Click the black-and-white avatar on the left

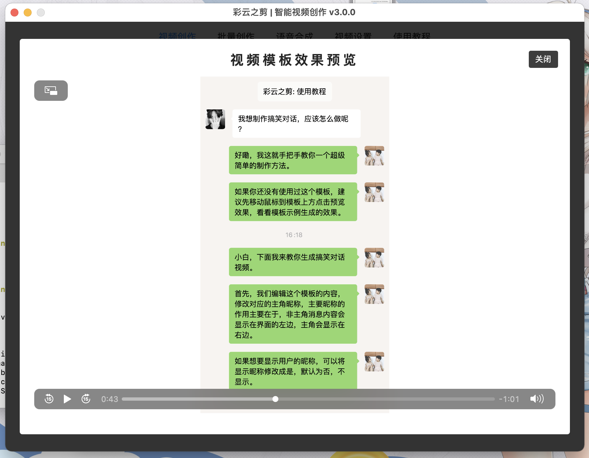215,119
